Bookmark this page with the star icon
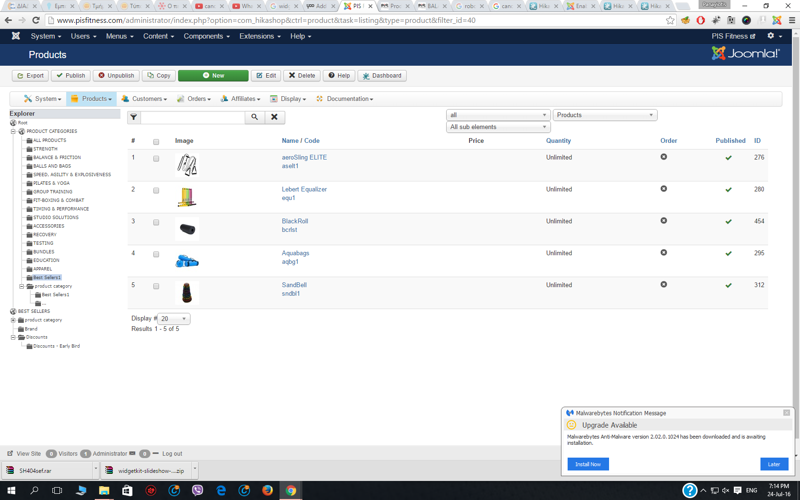 click(x=670, y=20)
